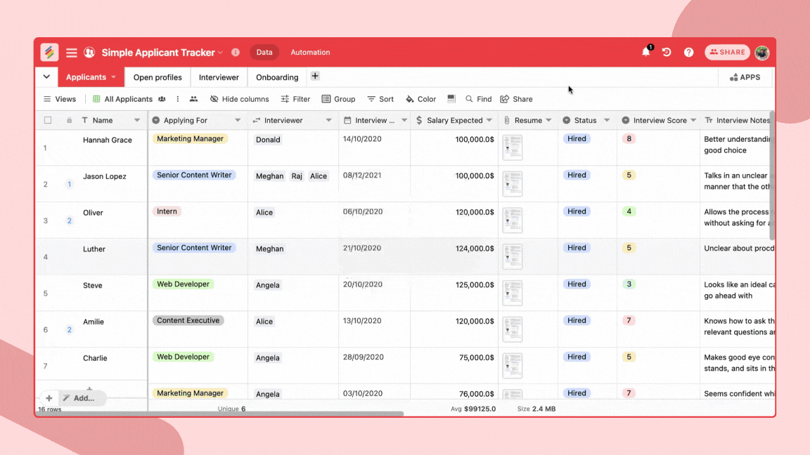Toggle the select-all rows checkbox
The height and width of the screenshot is (455, 810).
click(x=48, y=120)
